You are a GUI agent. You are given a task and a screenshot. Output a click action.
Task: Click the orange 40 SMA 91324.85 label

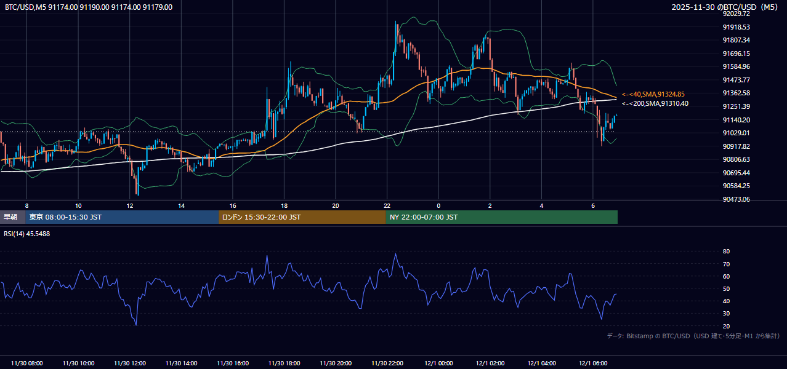tap(653, 94)
